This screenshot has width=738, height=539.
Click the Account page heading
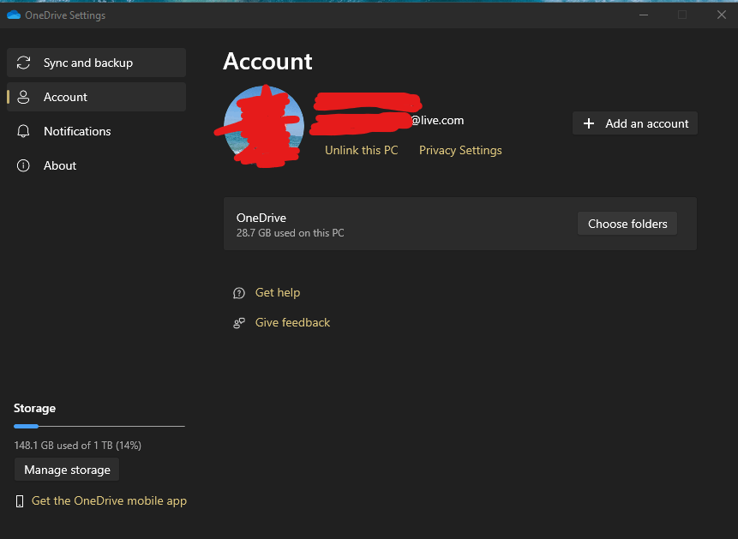267,62
